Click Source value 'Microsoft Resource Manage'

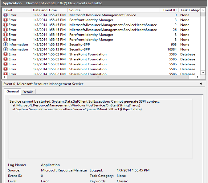point(64,170)
